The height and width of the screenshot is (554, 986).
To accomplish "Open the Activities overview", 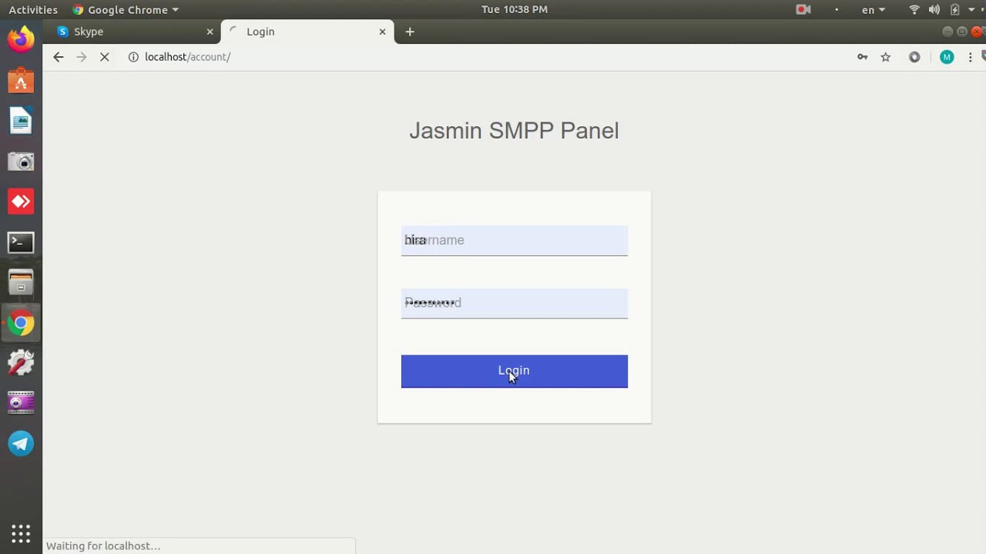I will click(33, 9).
